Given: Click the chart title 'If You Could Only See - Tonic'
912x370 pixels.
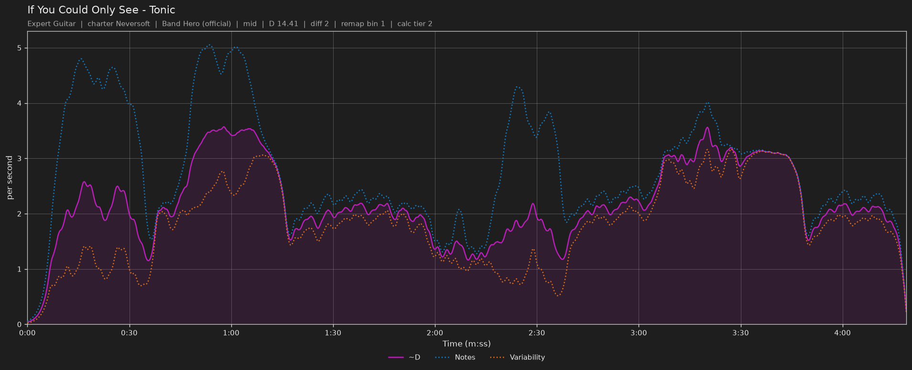Looking at the screenshot, I should click(101, 10).
